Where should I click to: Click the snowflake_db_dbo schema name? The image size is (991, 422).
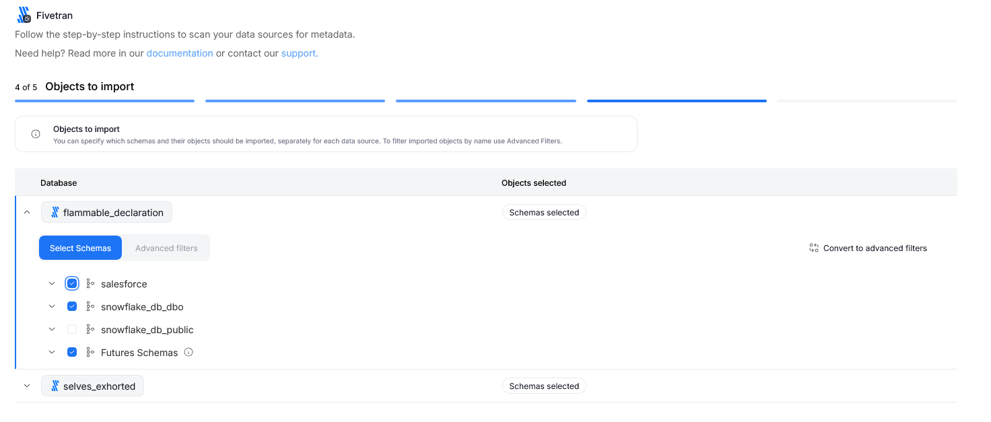tap(142, 307)
